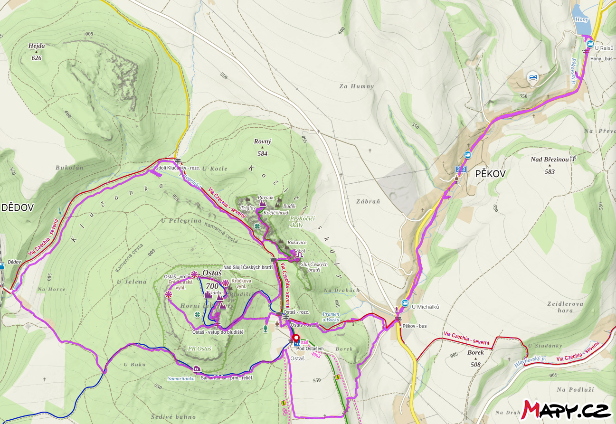This screenshot has height=424, width=616.
Task: Select the U Michálků bus stop icon
Action: pyautogui.click(x=405, y=303)
